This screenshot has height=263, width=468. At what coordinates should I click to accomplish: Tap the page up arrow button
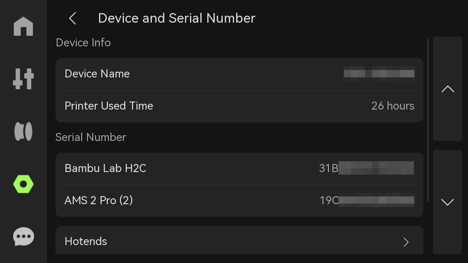pos(448,89)
